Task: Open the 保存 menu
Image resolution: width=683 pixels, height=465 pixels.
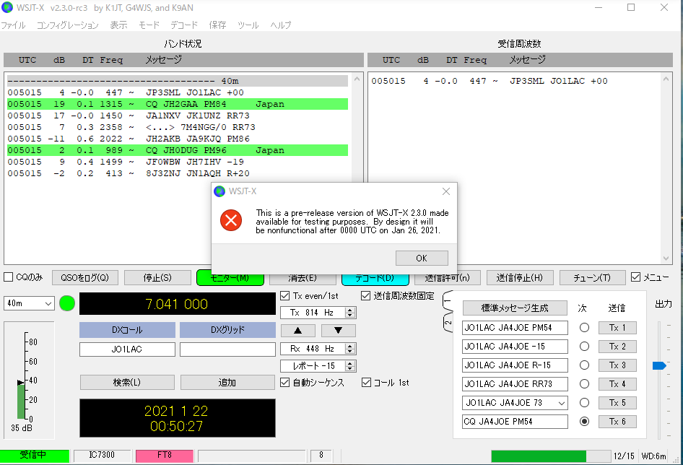Action: pos(217,25)
